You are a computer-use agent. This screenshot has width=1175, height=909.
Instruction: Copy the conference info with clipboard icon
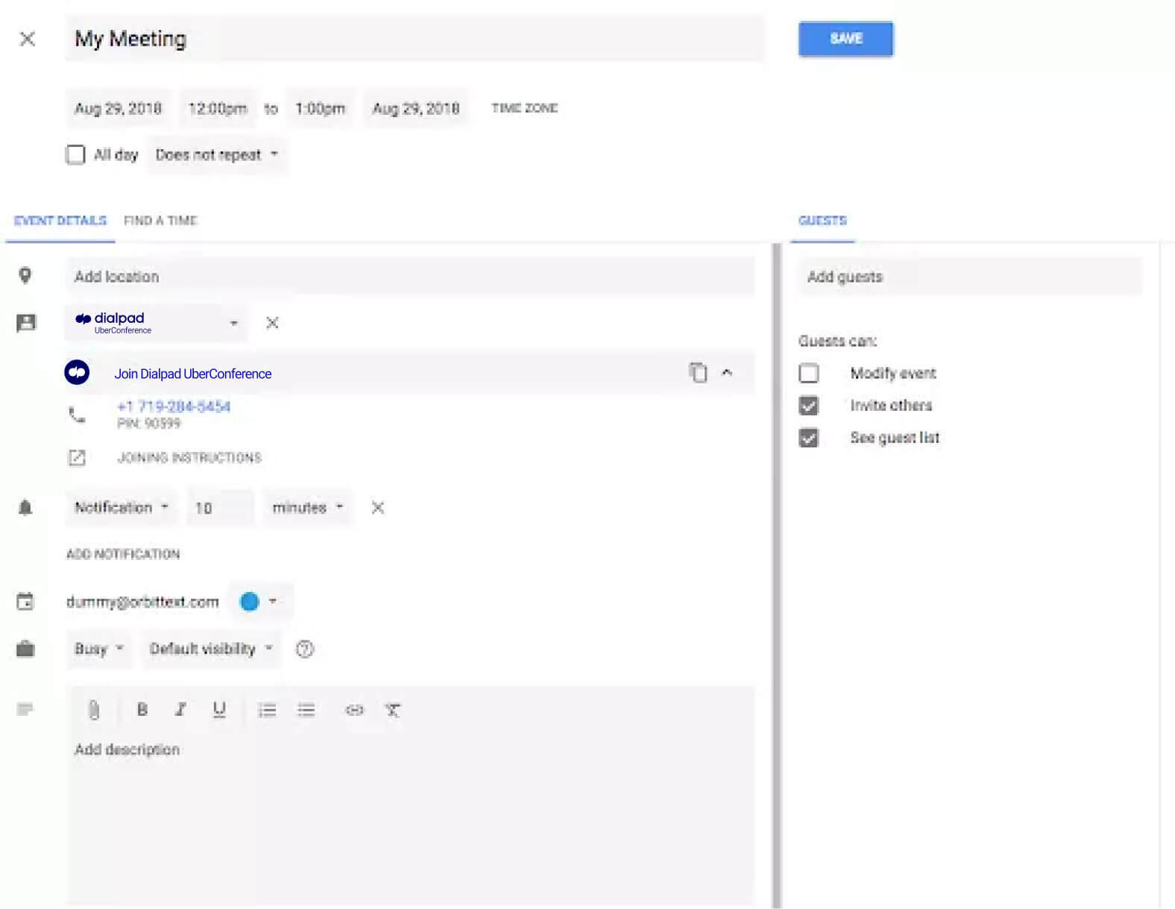[698, 372]
